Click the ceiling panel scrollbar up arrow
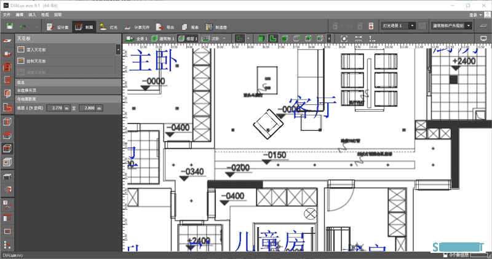 [118, 49]
